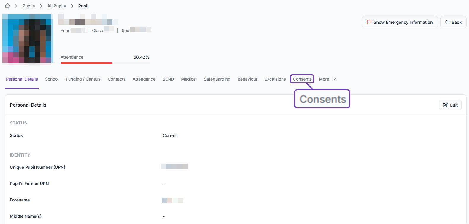Open the Contacts tab
Image resolution: width=469 pixels, height=224 pixels.
click(x=116, y=79)
